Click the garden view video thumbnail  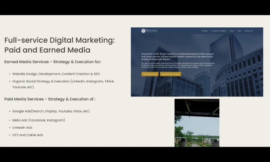(x=197, y=123)
